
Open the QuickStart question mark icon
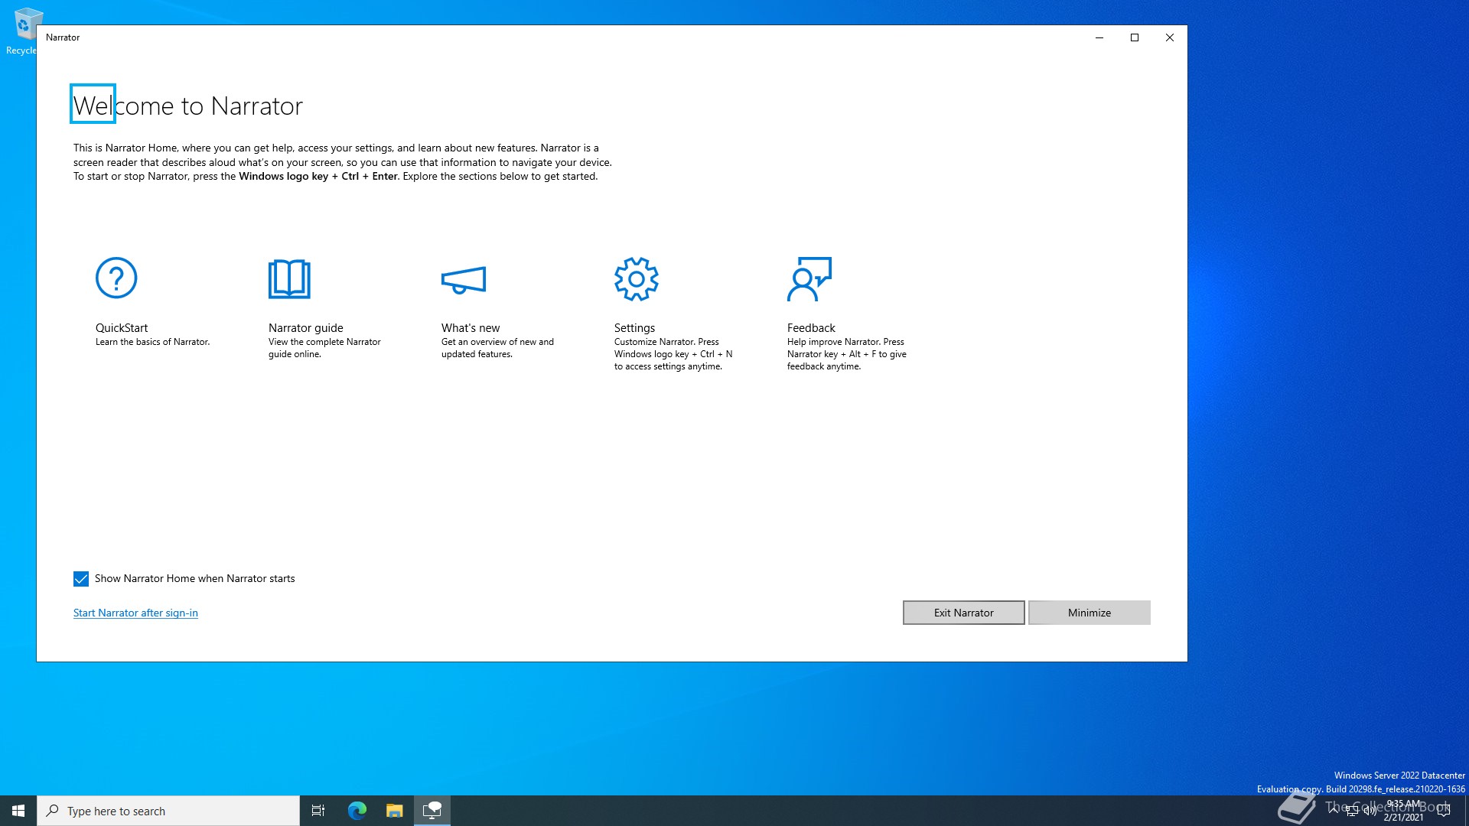(116, 278)
